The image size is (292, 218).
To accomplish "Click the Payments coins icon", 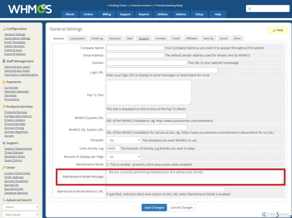I will click(4, 82).
